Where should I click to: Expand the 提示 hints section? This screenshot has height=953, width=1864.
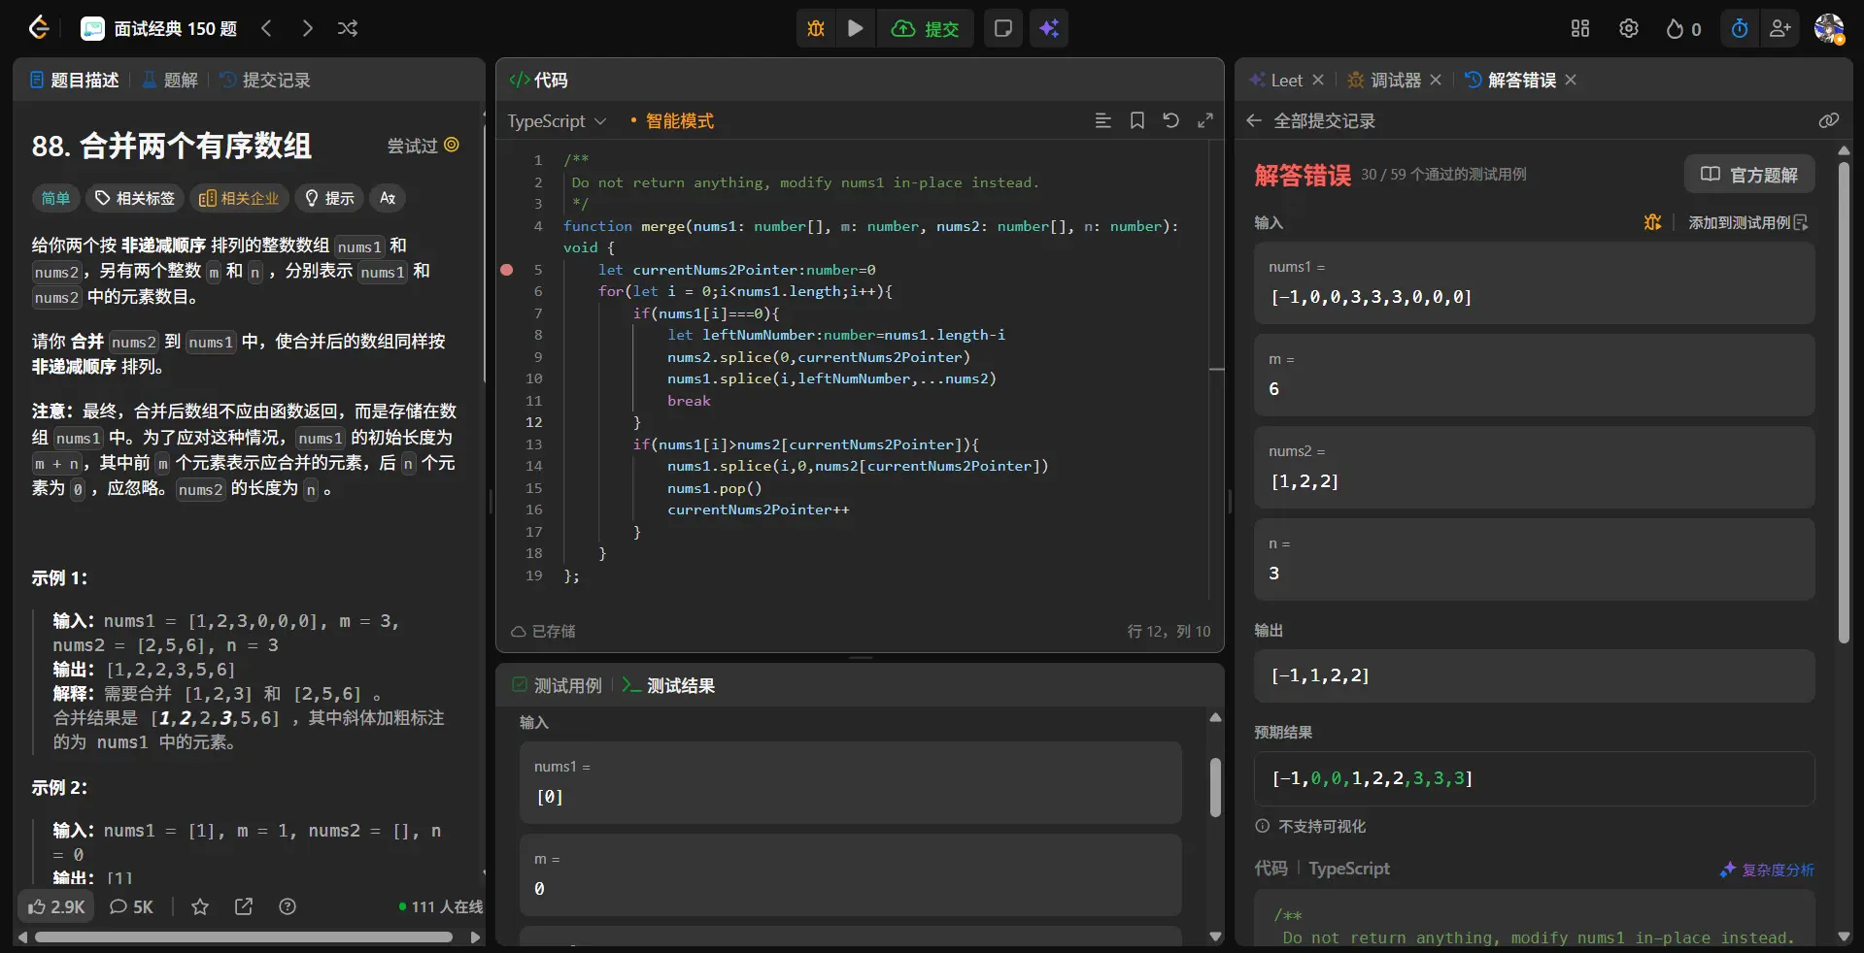point(329,198)
